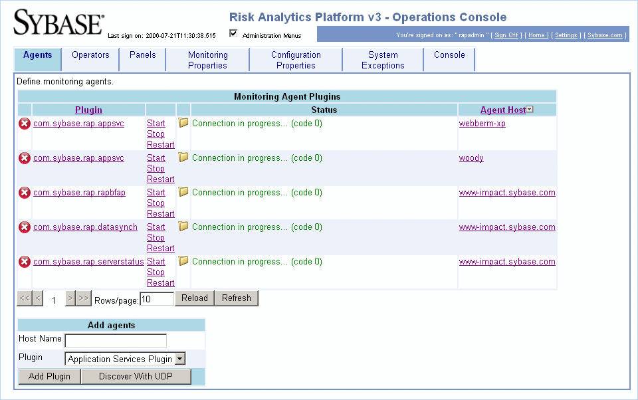638x400 pixels.
Task: Open the webberm-xp host link
Action: [x=482, y=124]
